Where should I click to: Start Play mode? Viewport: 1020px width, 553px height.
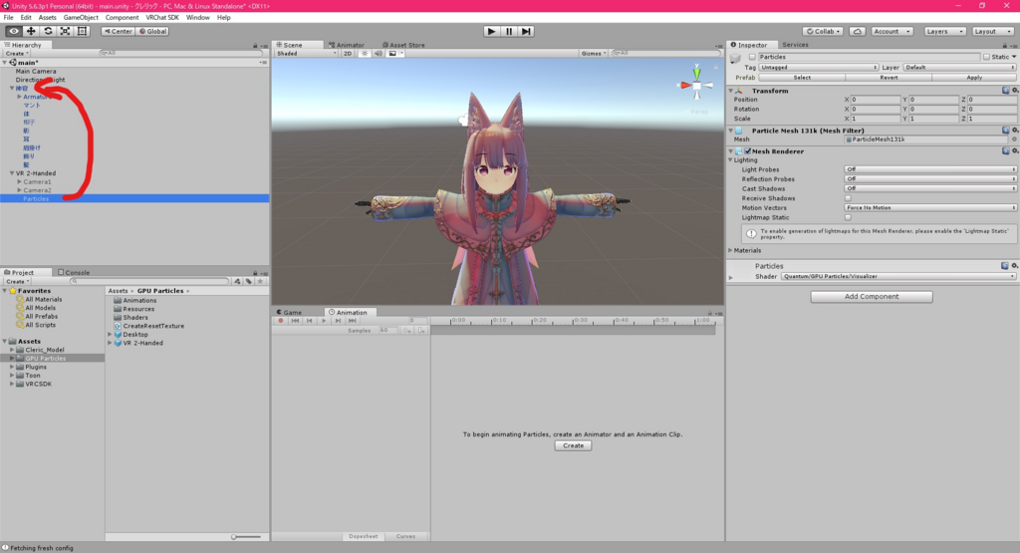492,31
